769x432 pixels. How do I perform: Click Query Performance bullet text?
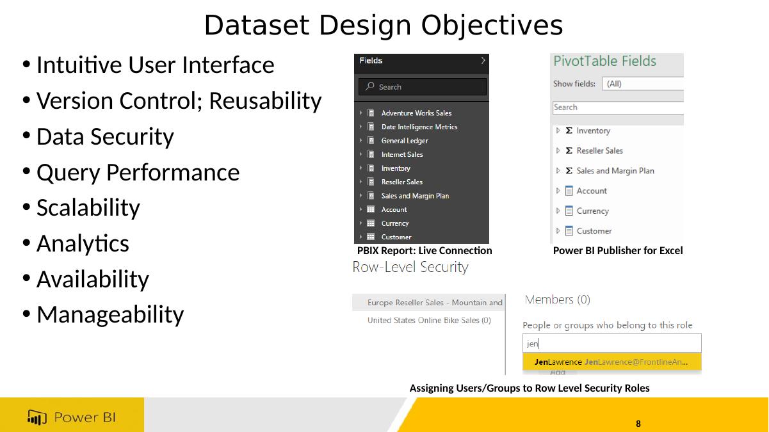138,172
